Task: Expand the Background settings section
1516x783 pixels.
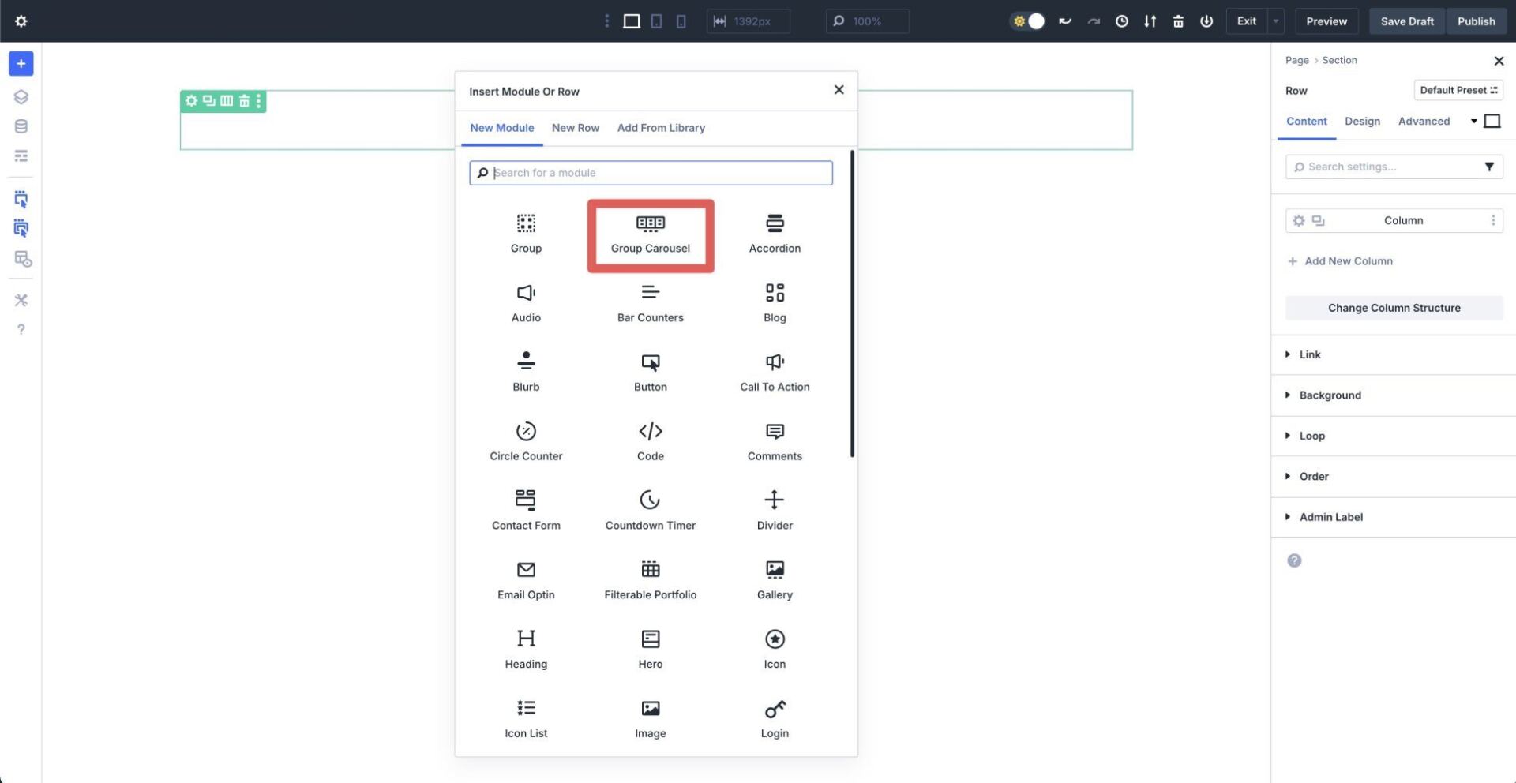Action: tap(1330, 395)
